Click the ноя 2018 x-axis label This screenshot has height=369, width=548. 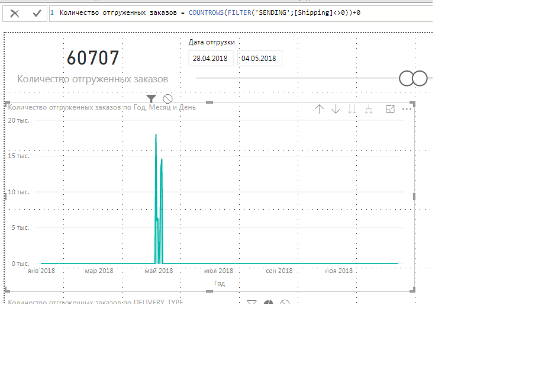339,271
